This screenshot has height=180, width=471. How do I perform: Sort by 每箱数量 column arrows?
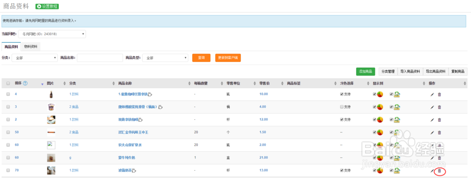click(x=222, y=83)
